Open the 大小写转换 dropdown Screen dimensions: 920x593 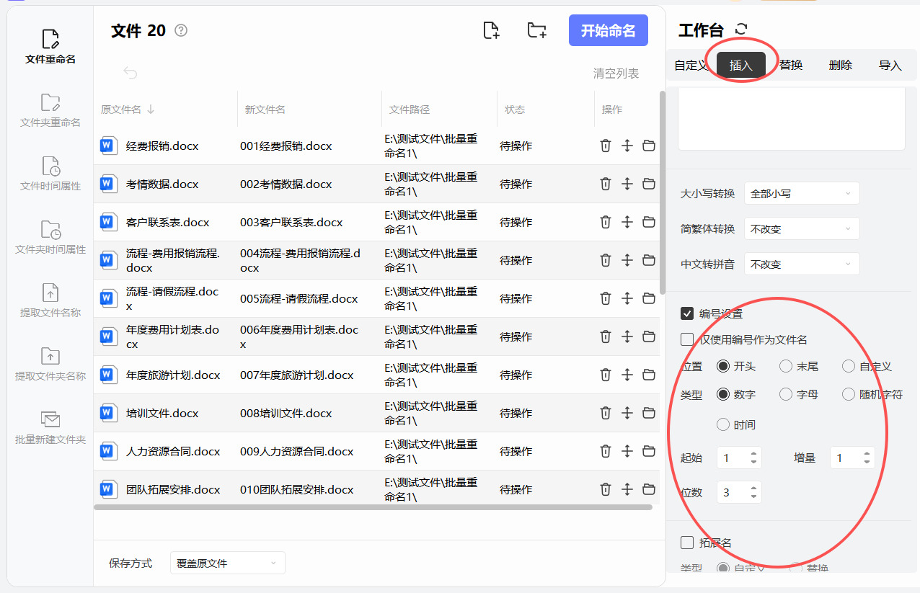tap(801, 194)
